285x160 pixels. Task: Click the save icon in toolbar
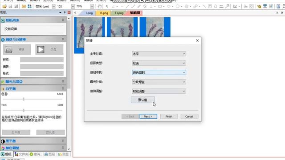10,6
